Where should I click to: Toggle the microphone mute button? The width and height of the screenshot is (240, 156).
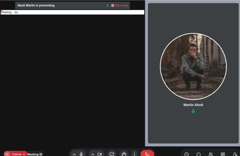click(81, 154)
